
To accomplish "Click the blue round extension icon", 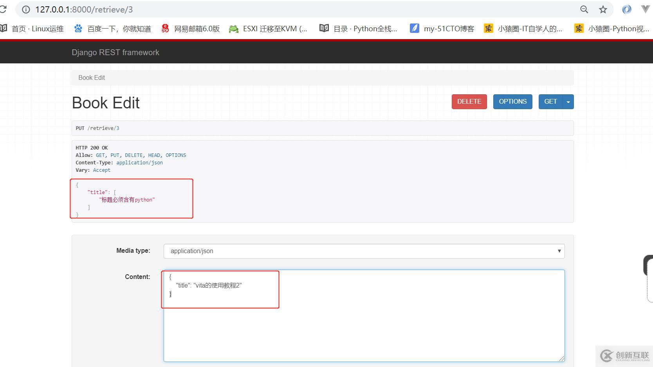I will (626, 9).
